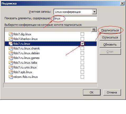
Task: Select the Linux конференция account combo box
Action: click(75, 12)
